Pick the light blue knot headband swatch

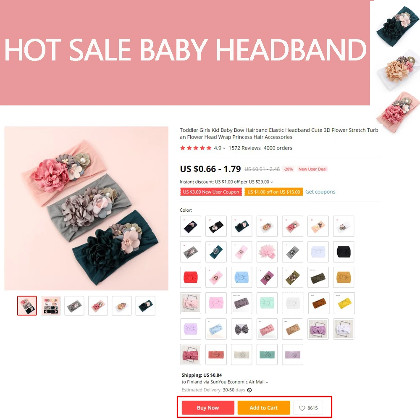(241, 277)
